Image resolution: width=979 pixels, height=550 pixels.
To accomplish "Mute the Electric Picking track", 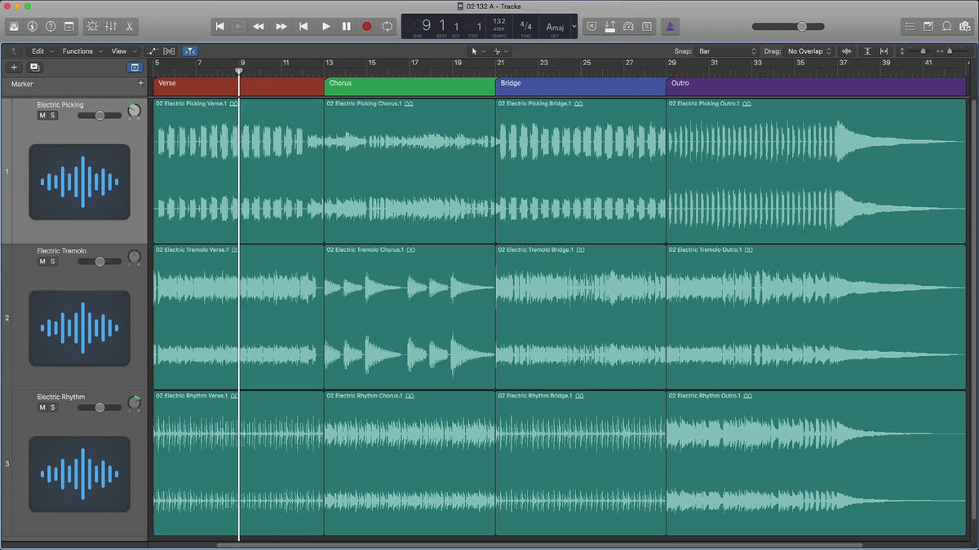I will click(x=42, y=116).
